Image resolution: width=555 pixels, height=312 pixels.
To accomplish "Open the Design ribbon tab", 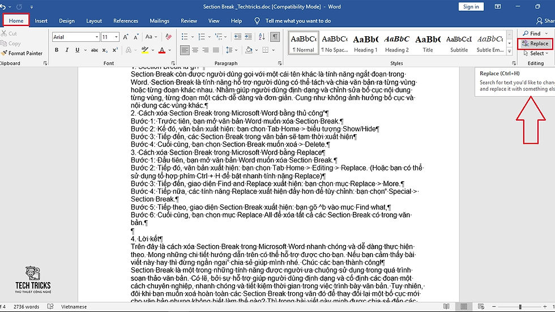I will (x=67, y=21).
